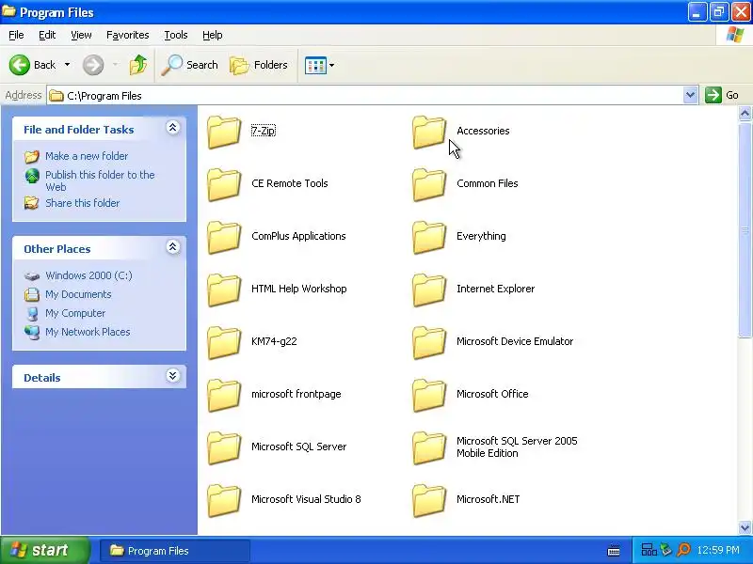The height and width of the screenshot is (564, 753).
Task: Select the Microsoft SQL Server folder icon
Action: pos(224,448)
